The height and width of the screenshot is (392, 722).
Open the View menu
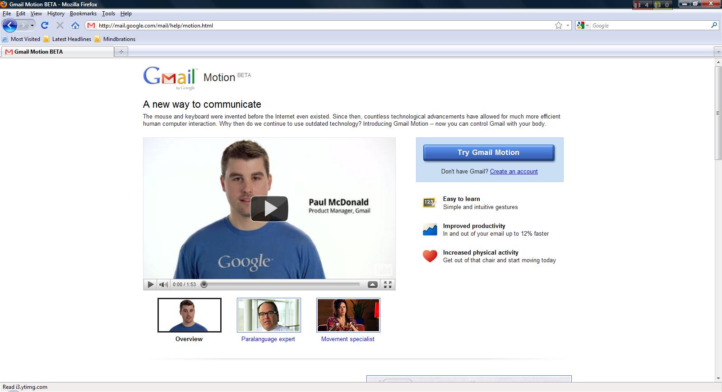coord(36,14)
